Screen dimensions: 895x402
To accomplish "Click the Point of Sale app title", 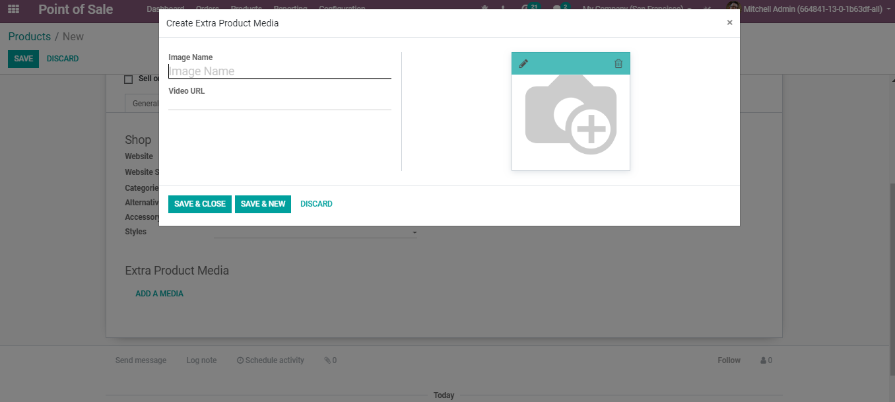I will click(x=76, y=9).
